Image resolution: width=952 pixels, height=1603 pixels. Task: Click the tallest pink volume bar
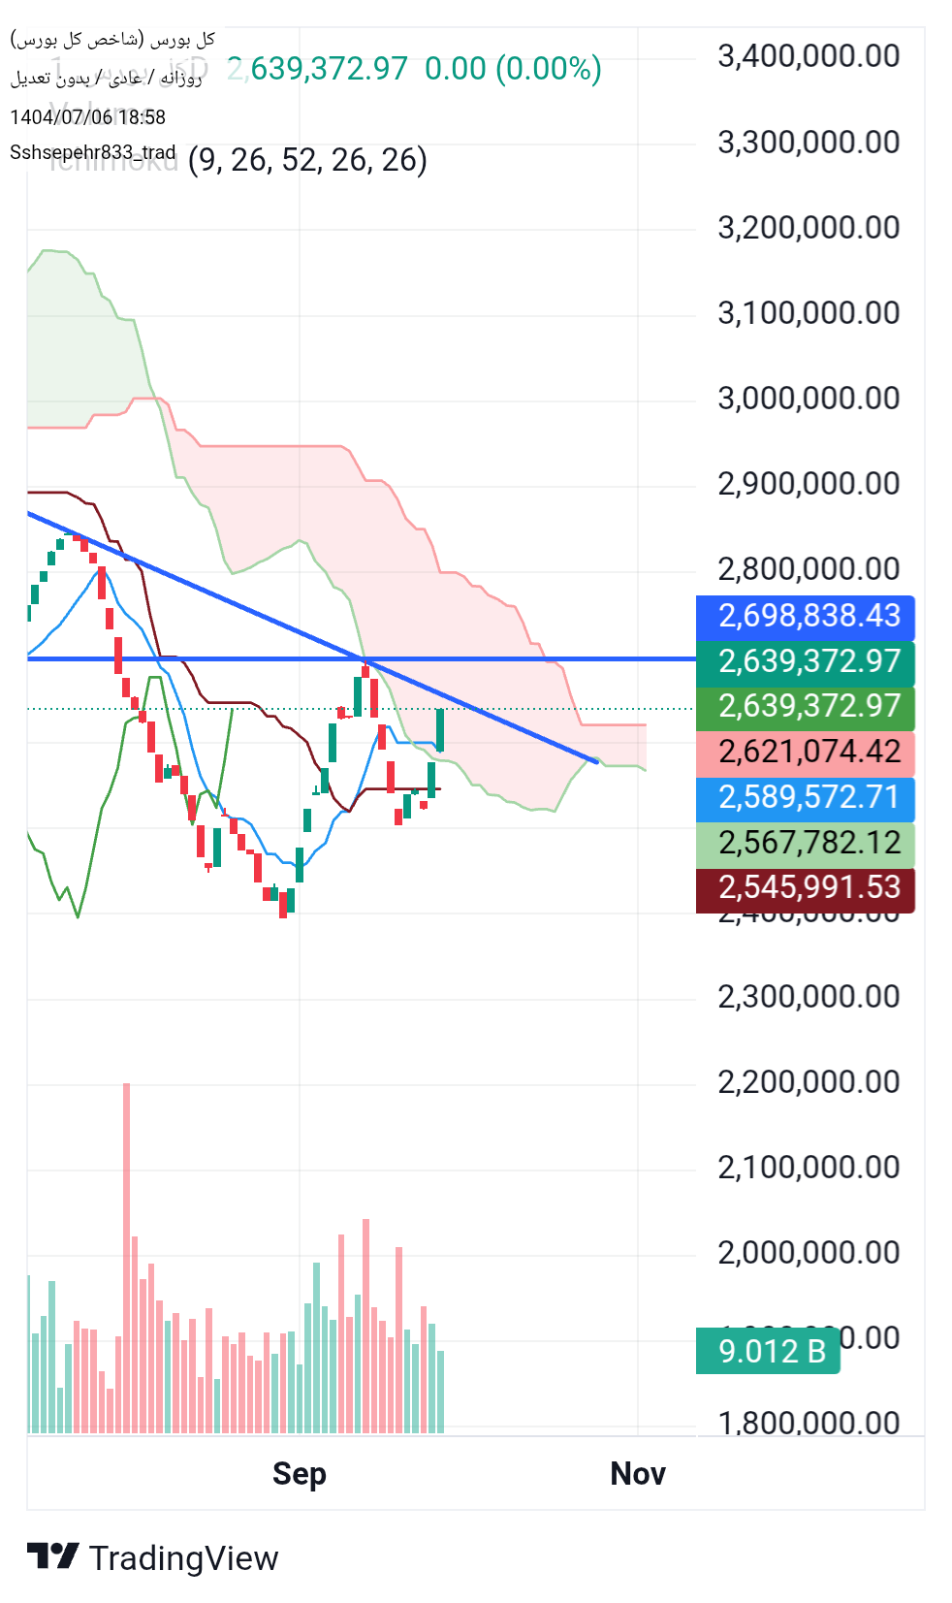point(126,1261)
